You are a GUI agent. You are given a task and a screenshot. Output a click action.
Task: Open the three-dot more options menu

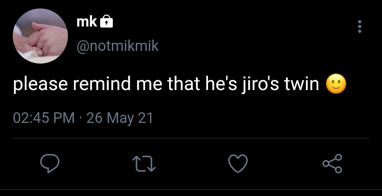pyautogui.click(x=359, y=26)
